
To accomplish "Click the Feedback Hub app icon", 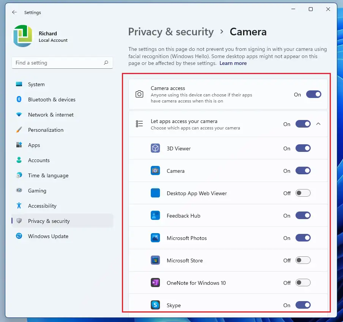I will coord(155,215).
